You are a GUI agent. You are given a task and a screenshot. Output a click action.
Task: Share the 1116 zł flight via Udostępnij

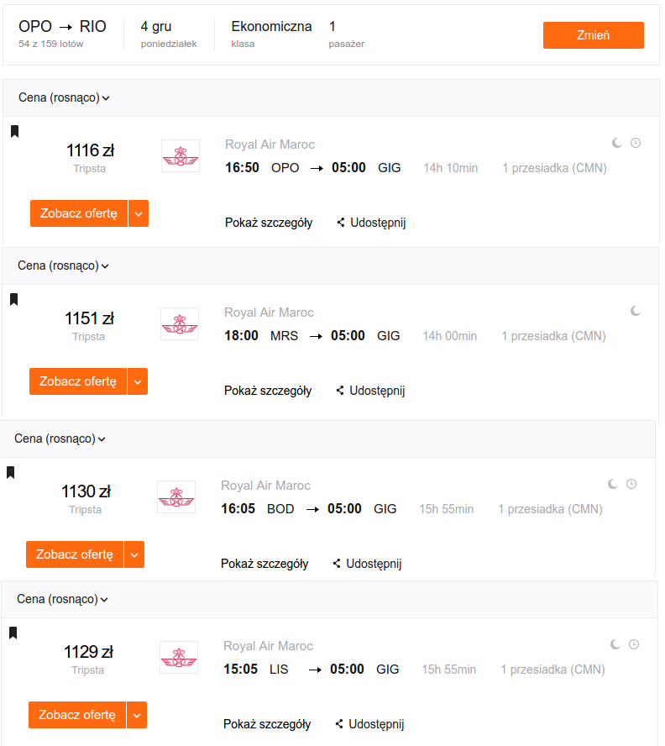point(371,222)
